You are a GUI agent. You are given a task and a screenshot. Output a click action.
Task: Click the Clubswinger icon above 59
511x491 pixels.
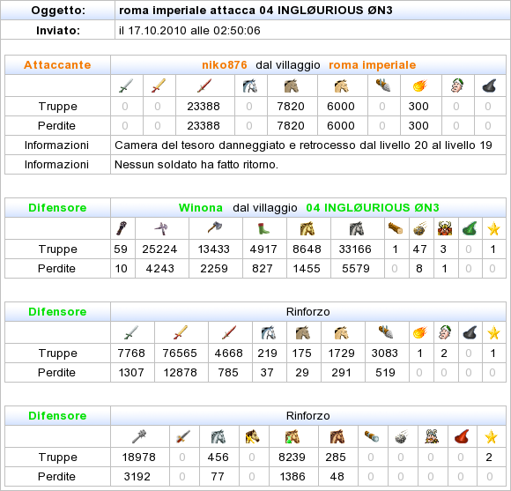tap(122, 228)
